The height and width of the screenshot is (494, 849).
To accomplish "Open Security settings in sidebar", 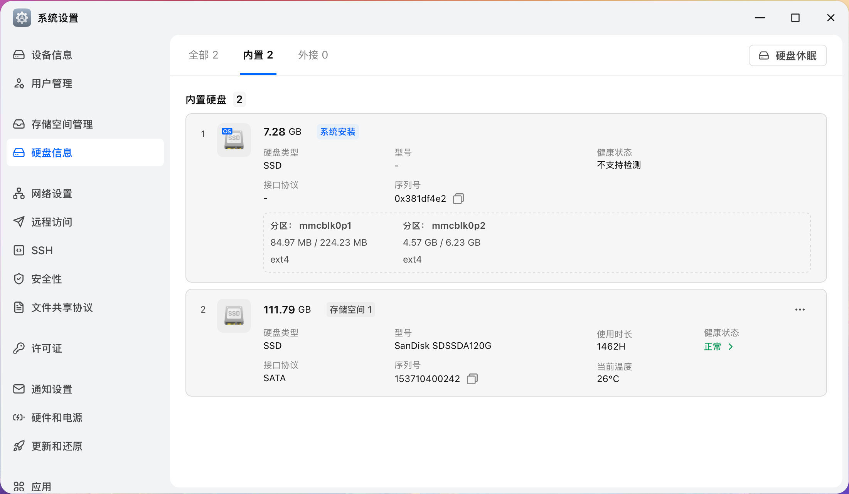I will coord(46,279).
